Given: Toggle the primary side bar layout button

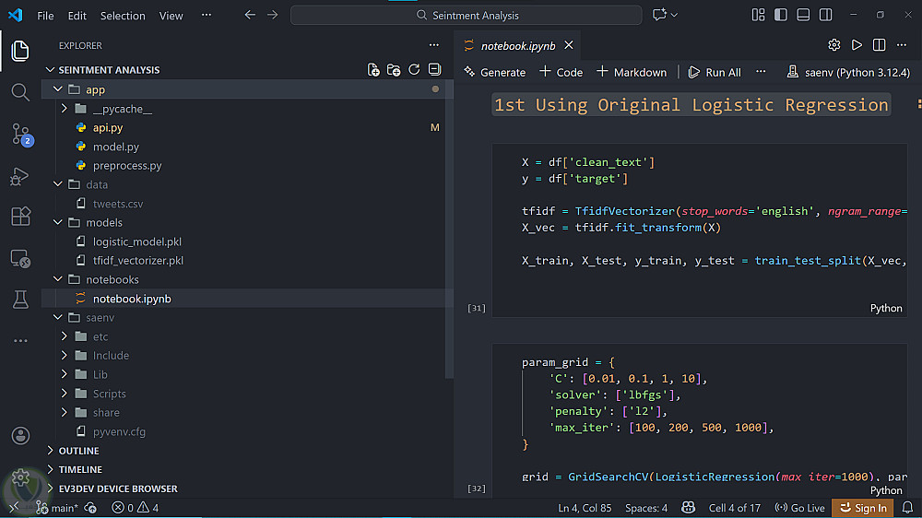Looking at the screenshot, I should pos(781,16).
